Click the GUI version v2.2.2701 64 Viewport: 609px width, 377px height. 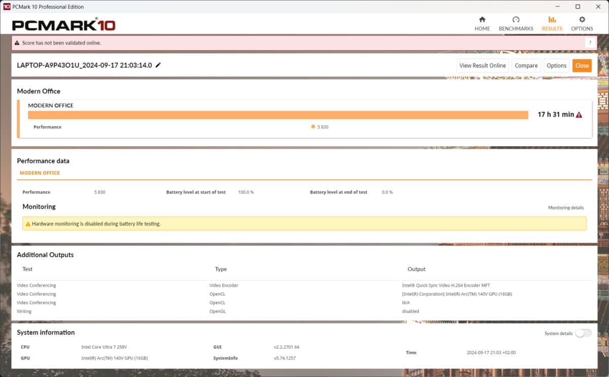point(287,347)
